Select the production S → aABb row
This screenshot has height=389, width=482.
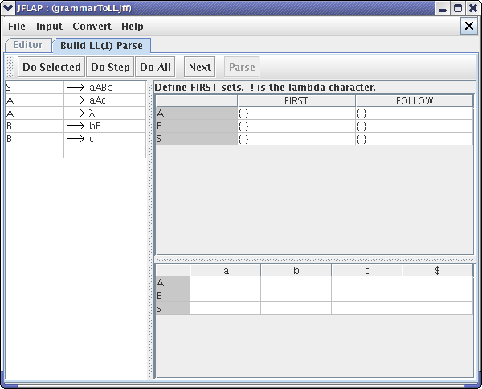point(76,88)
